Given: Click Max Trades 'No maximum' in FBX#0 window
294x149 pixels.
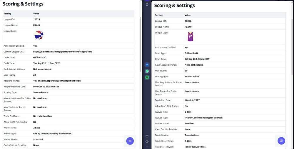Looking at the screenshot, I should pos(192,92).
